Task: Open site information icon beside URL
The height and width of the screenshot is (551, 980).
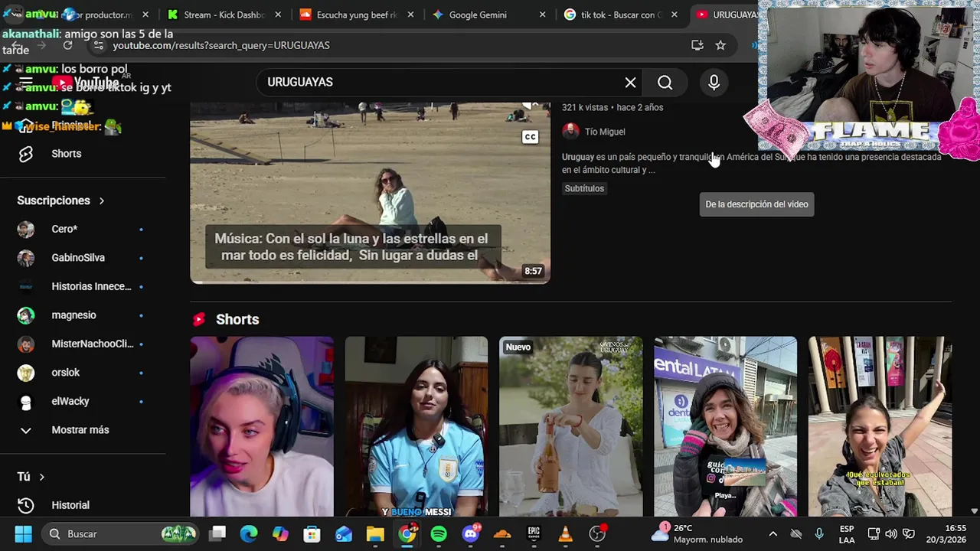Action: tap(98, 46)
